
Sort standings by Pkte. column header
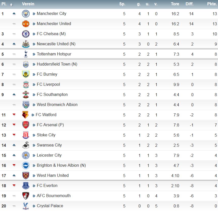pos(212,4)
